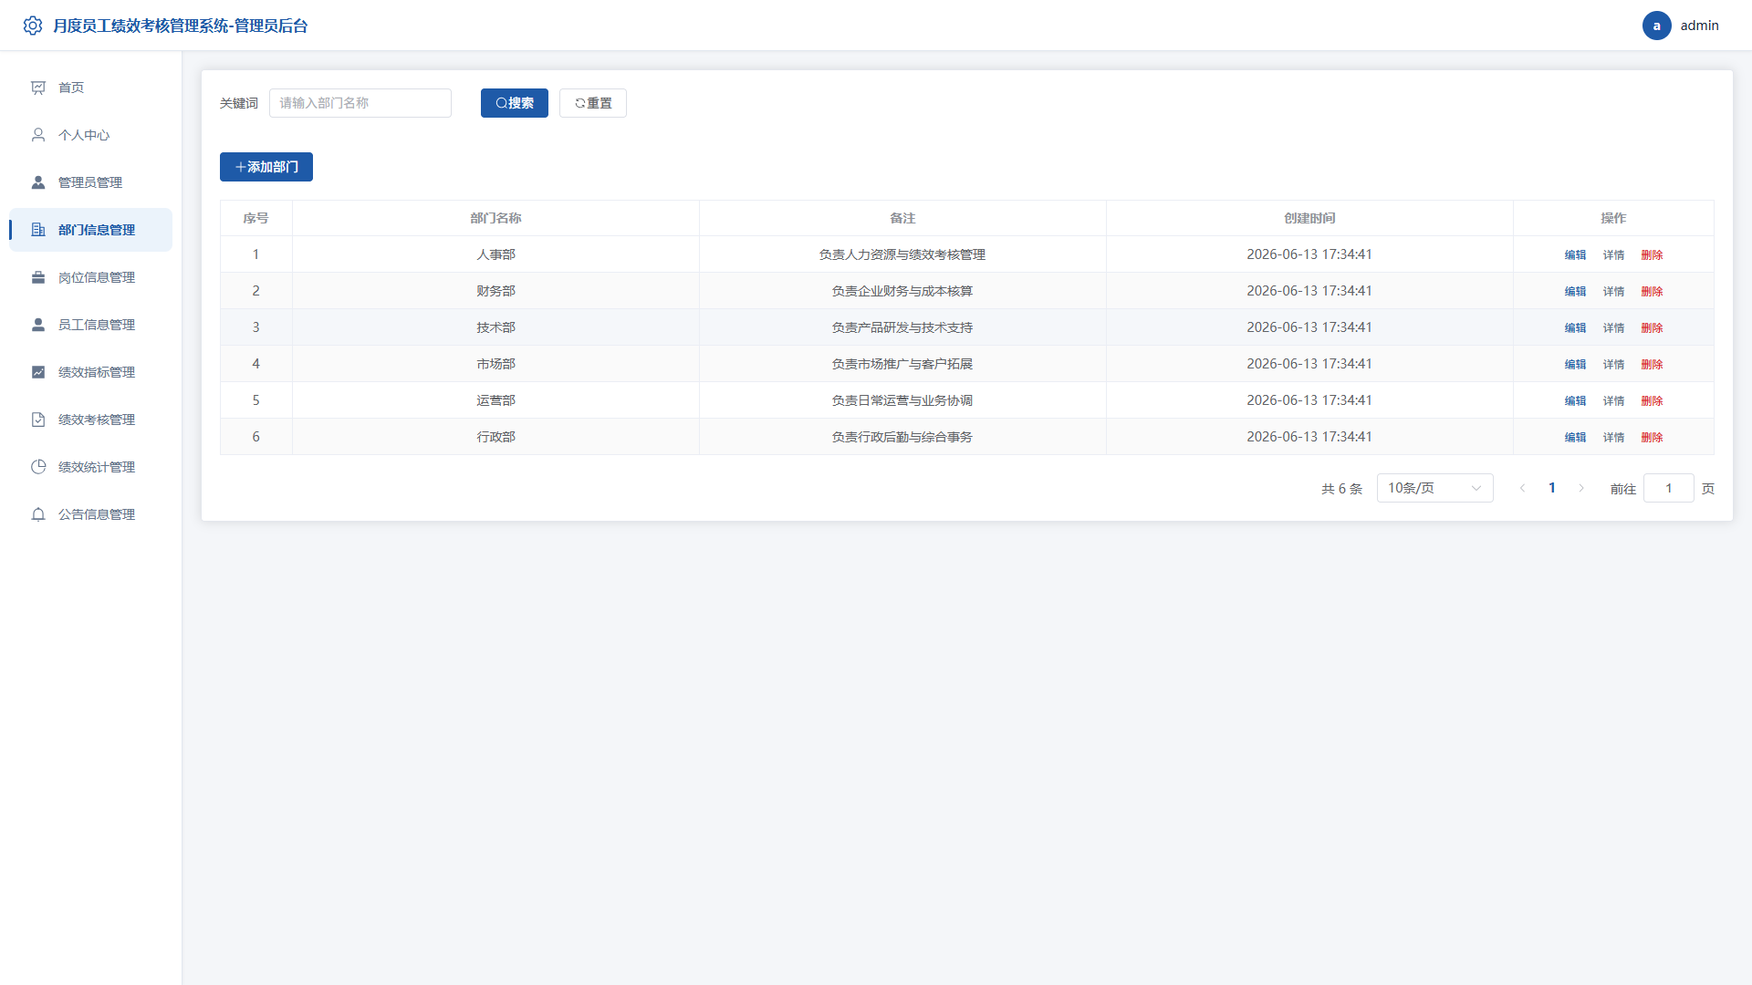Viewport: 1752px width, 985px height.
Task: Delete the 人事部 row
Action: 1652,255
